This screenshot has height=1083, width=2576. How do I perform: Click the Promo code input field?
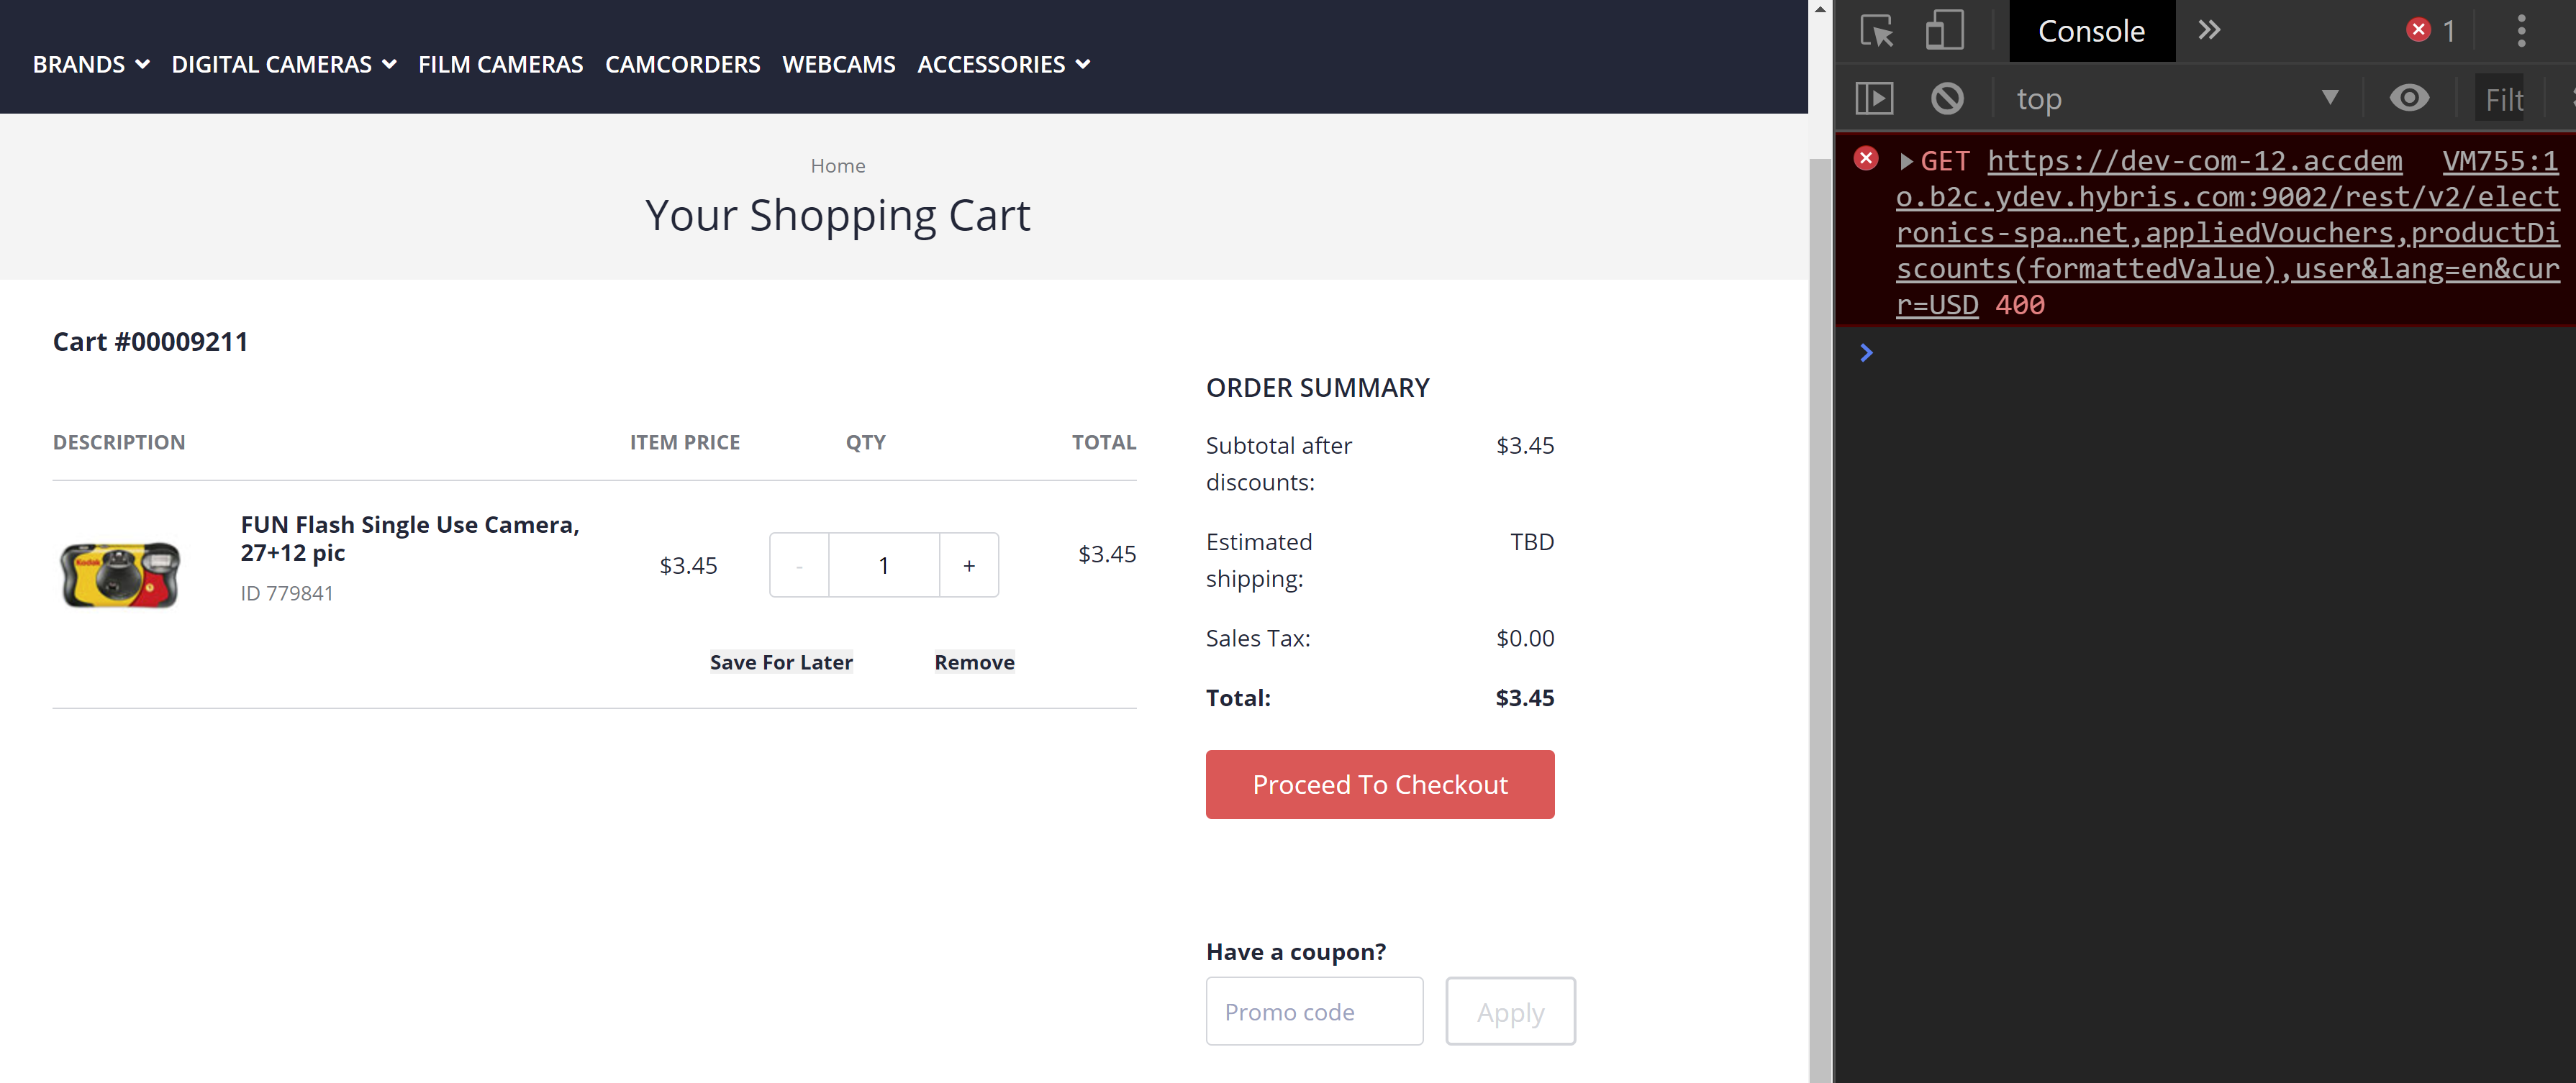point(1314,1011)
